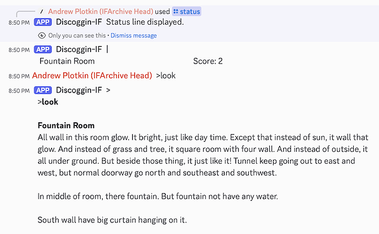Image resolution: width=379 pixels, height=234 pixels.
Task: Click red Andrew Plotkin username beside ">look"
Action: click(92, 76)
